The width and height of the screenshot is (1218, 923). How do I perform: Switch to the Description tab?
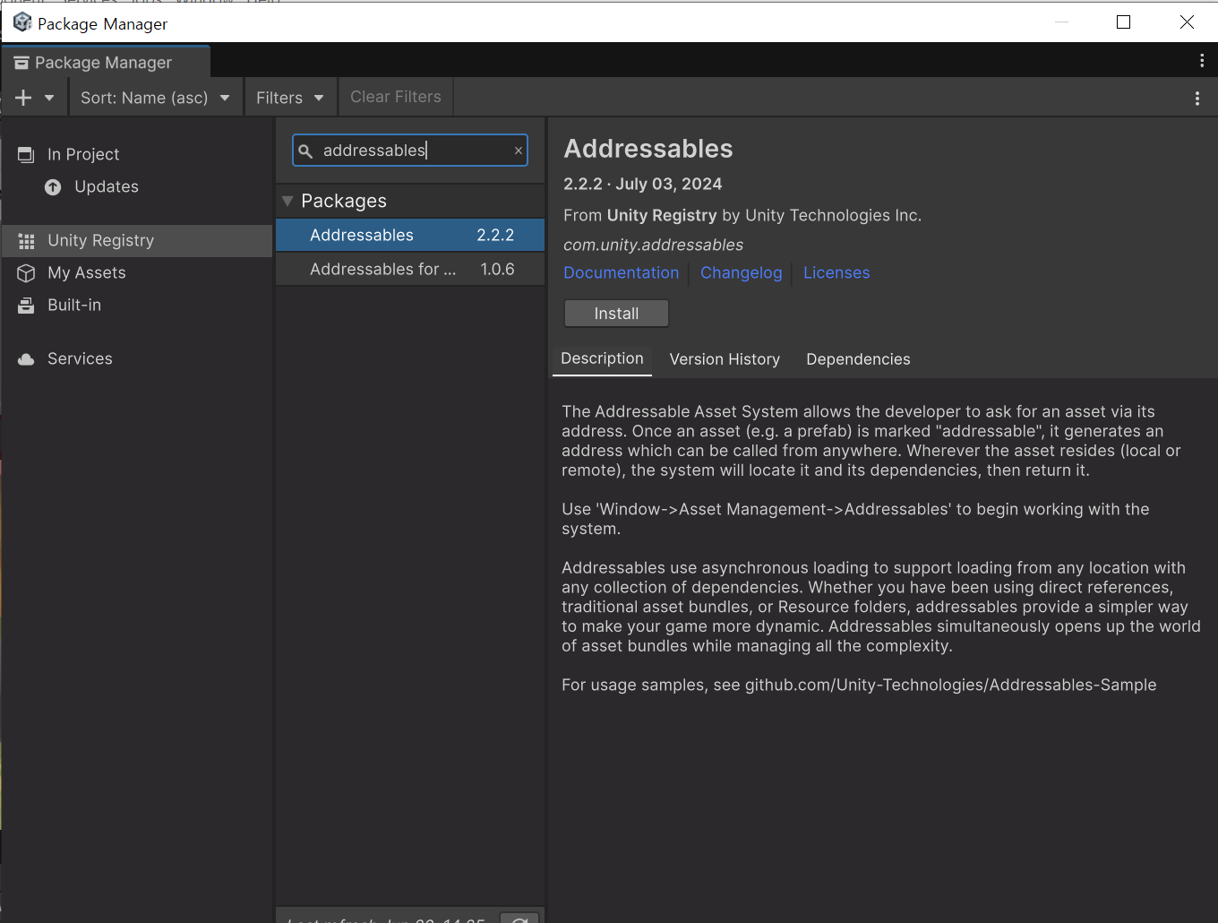[x=602, y=358]
